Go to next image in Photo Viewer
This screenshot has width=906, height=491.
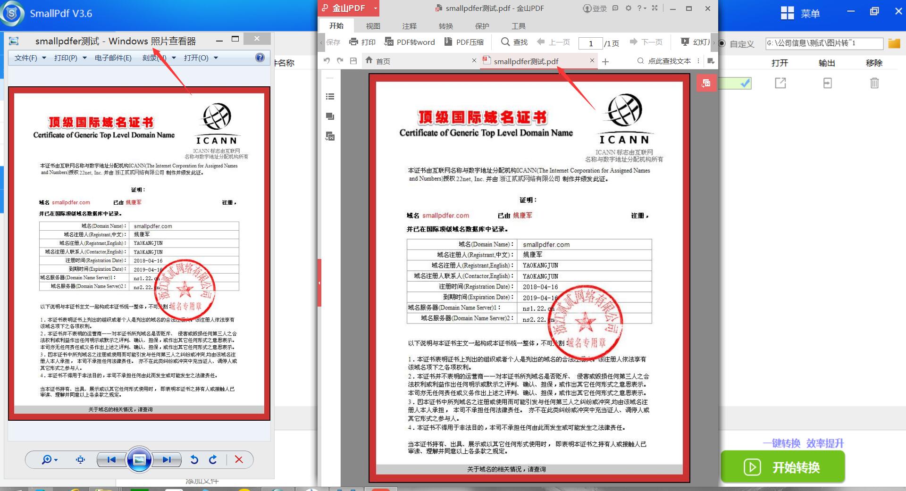pyautogui.click(x=167, y=459)
